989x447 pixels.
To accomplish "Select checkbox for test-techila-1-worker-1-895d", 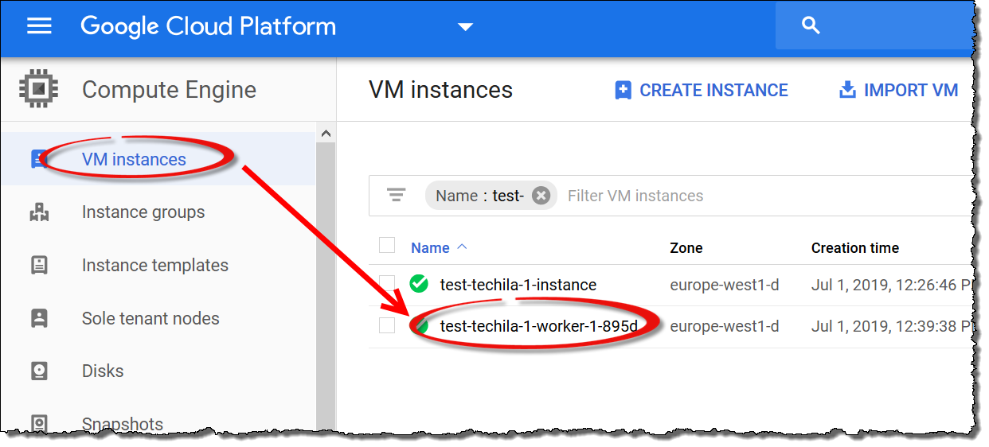I will click(x=387, y=325).
